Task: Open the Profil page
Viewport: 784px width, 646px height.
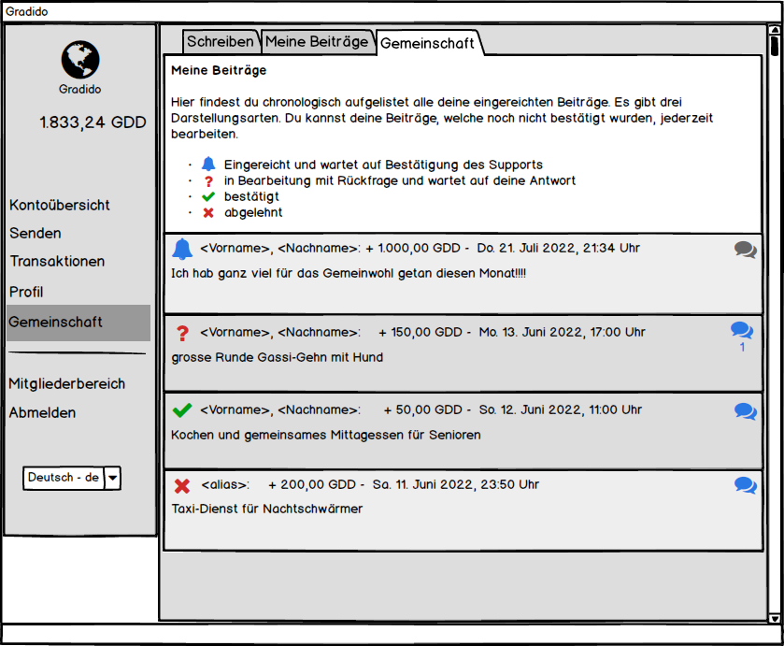Action: click(26, 292)
